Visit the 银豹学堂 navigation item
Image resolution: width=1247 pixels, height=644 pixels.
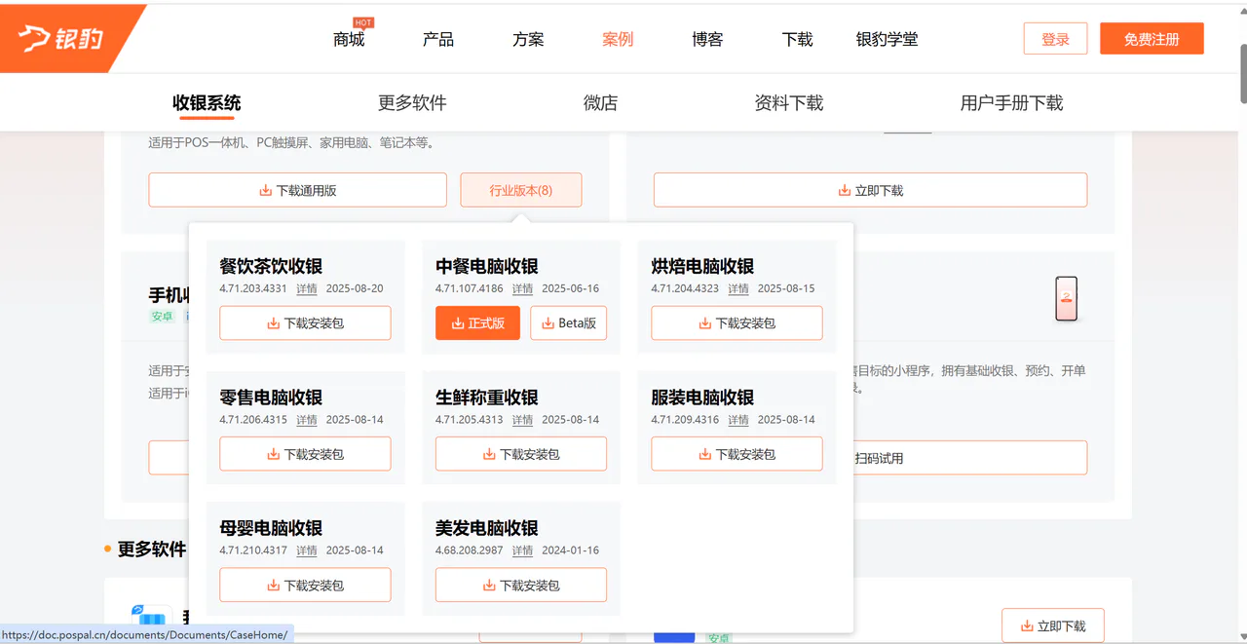tap(887, 39)
